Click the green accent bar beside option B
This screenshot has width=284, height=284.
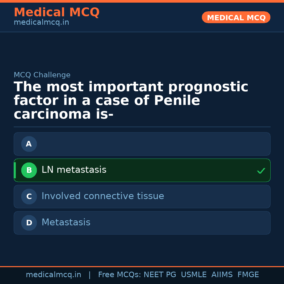click(15, 170)
